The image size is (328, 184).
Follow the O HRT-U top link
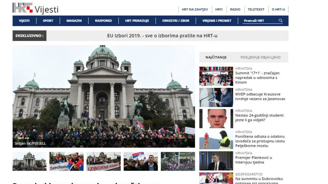pyautogui.click(x=278, y=9)
